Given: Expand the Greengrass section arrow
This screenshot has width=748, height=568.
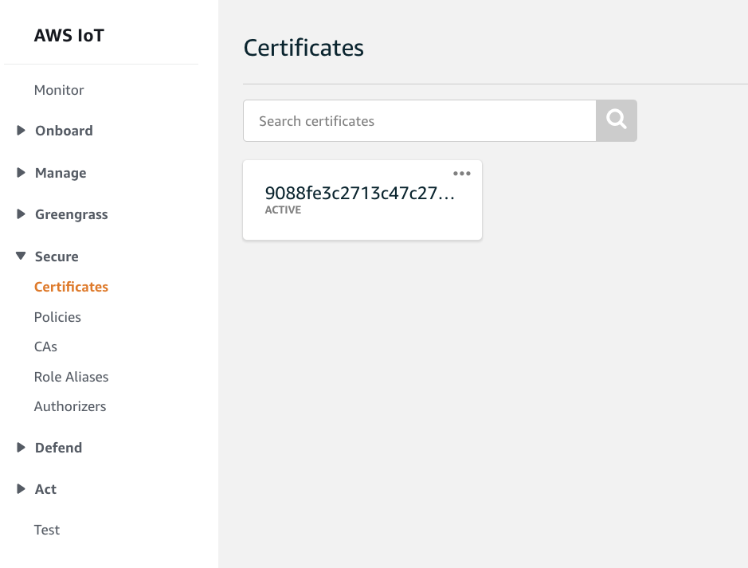Looking at the screenshot, I should click(x=21, y=214).
